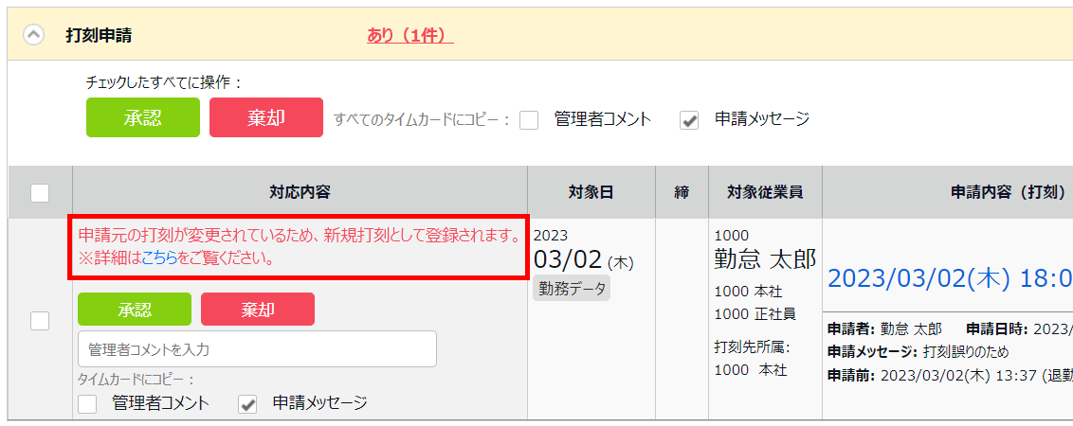1073x426 pixels.
Task: Reject the request with row 棄却 button
Action: (x=258, y=309)
